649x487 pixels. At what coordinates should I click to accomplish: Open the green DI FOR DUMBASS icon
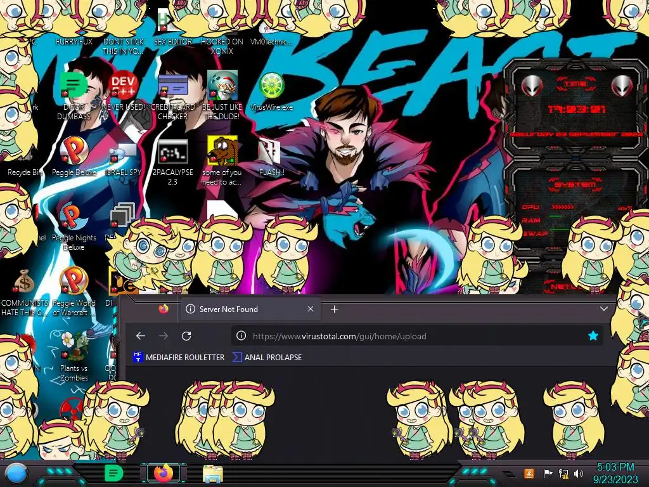click(74, 95)
